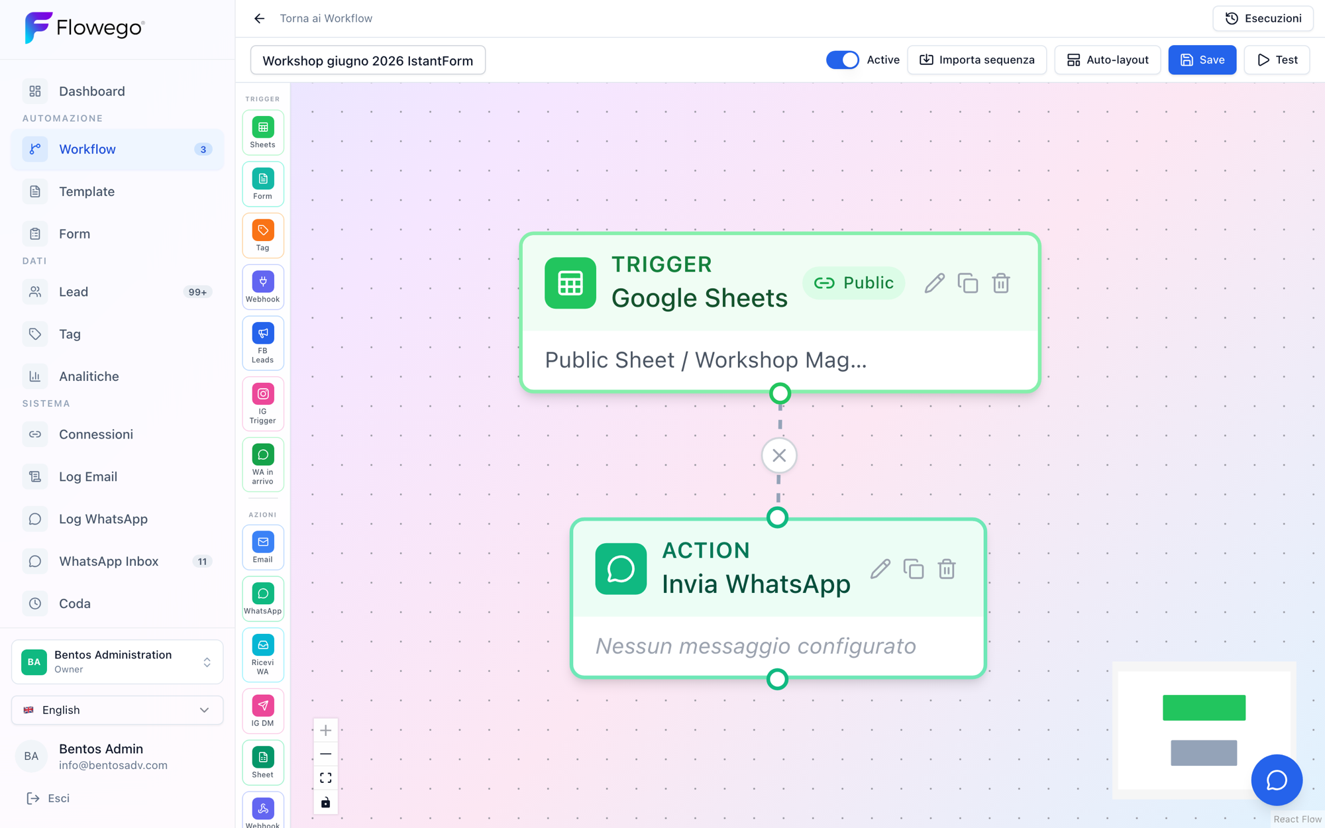Image resolution: width=1325 pixels, height=828 pixels.
Task: Save the workflow
Action: (x=1202, y=60)
